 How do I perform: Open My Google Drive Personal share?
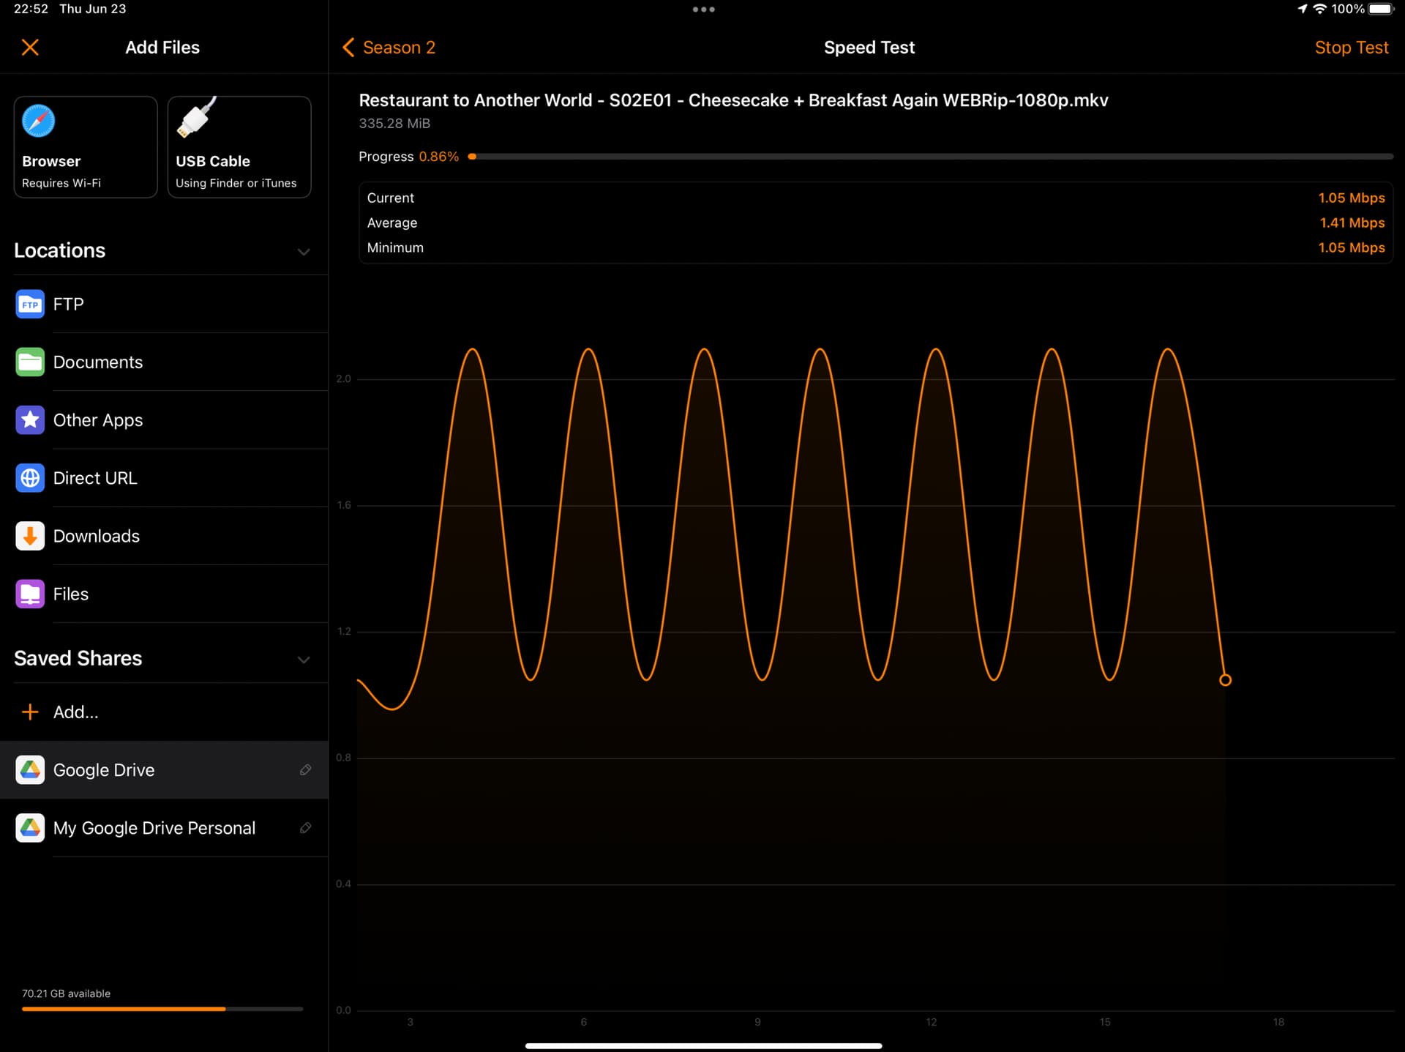coord(154,828)
